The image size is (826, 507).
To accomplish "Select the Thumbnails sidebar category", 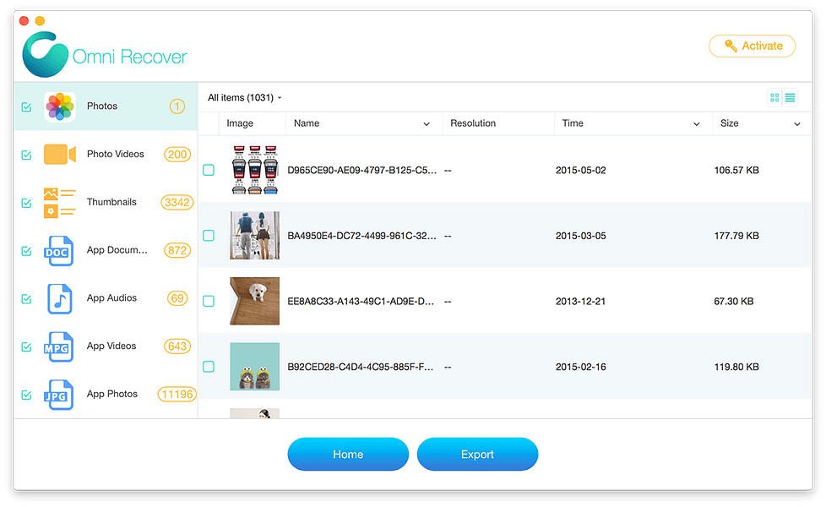I will [106, 203].
